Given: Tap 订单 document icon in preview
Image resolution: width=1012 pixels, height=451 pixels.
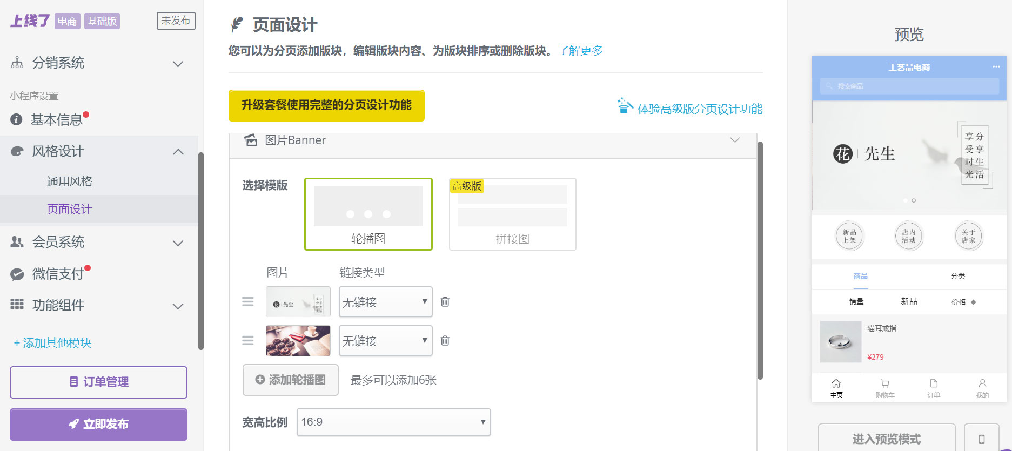Looking at the screenshot, I should click(934, 383).
